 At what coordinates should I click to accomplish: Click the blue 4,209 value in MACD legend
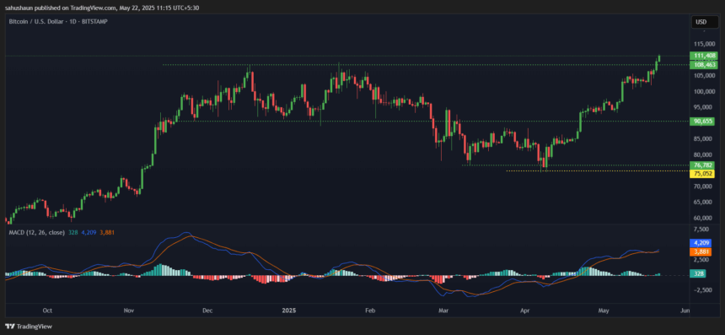[x=89, y=232]
